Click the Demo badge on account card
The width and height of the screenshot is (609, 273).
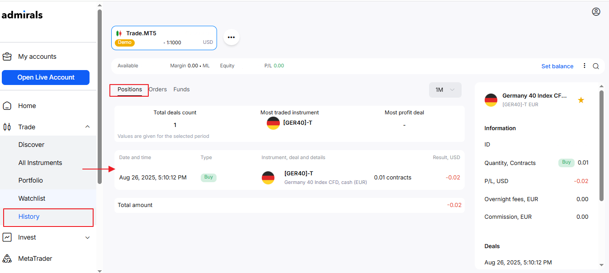coord(125,42)
